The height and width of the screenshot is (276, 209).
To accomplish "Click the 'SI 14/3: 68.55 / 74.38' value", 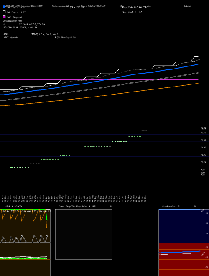I will click(32, 24).
